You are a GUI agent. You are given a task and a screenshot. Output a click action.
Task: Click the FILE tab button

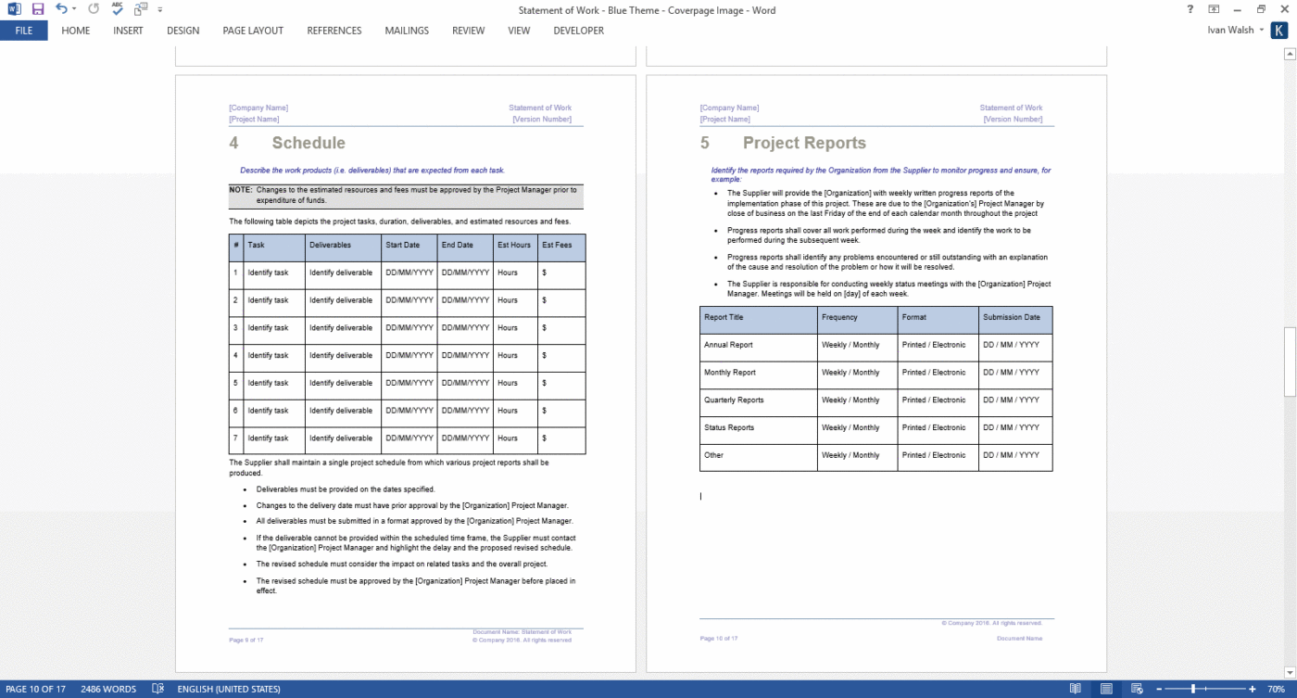(23, 31)
